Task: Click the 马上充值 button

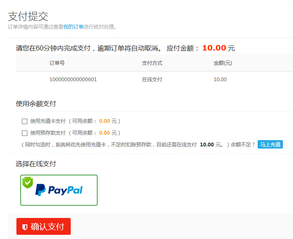Action: 270,144
